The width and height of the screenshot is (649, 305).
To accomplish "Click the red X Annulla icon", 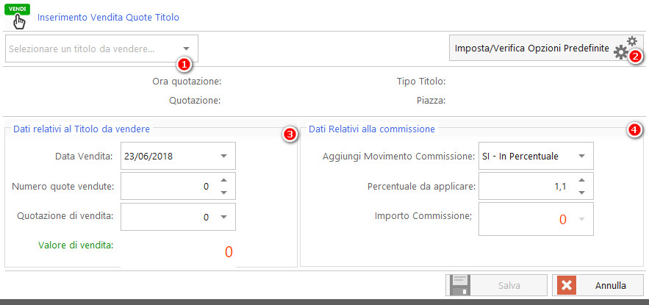I will point(567,286).
